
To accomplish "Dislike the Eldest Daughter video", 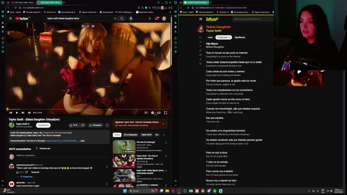I will coord(83,125).
